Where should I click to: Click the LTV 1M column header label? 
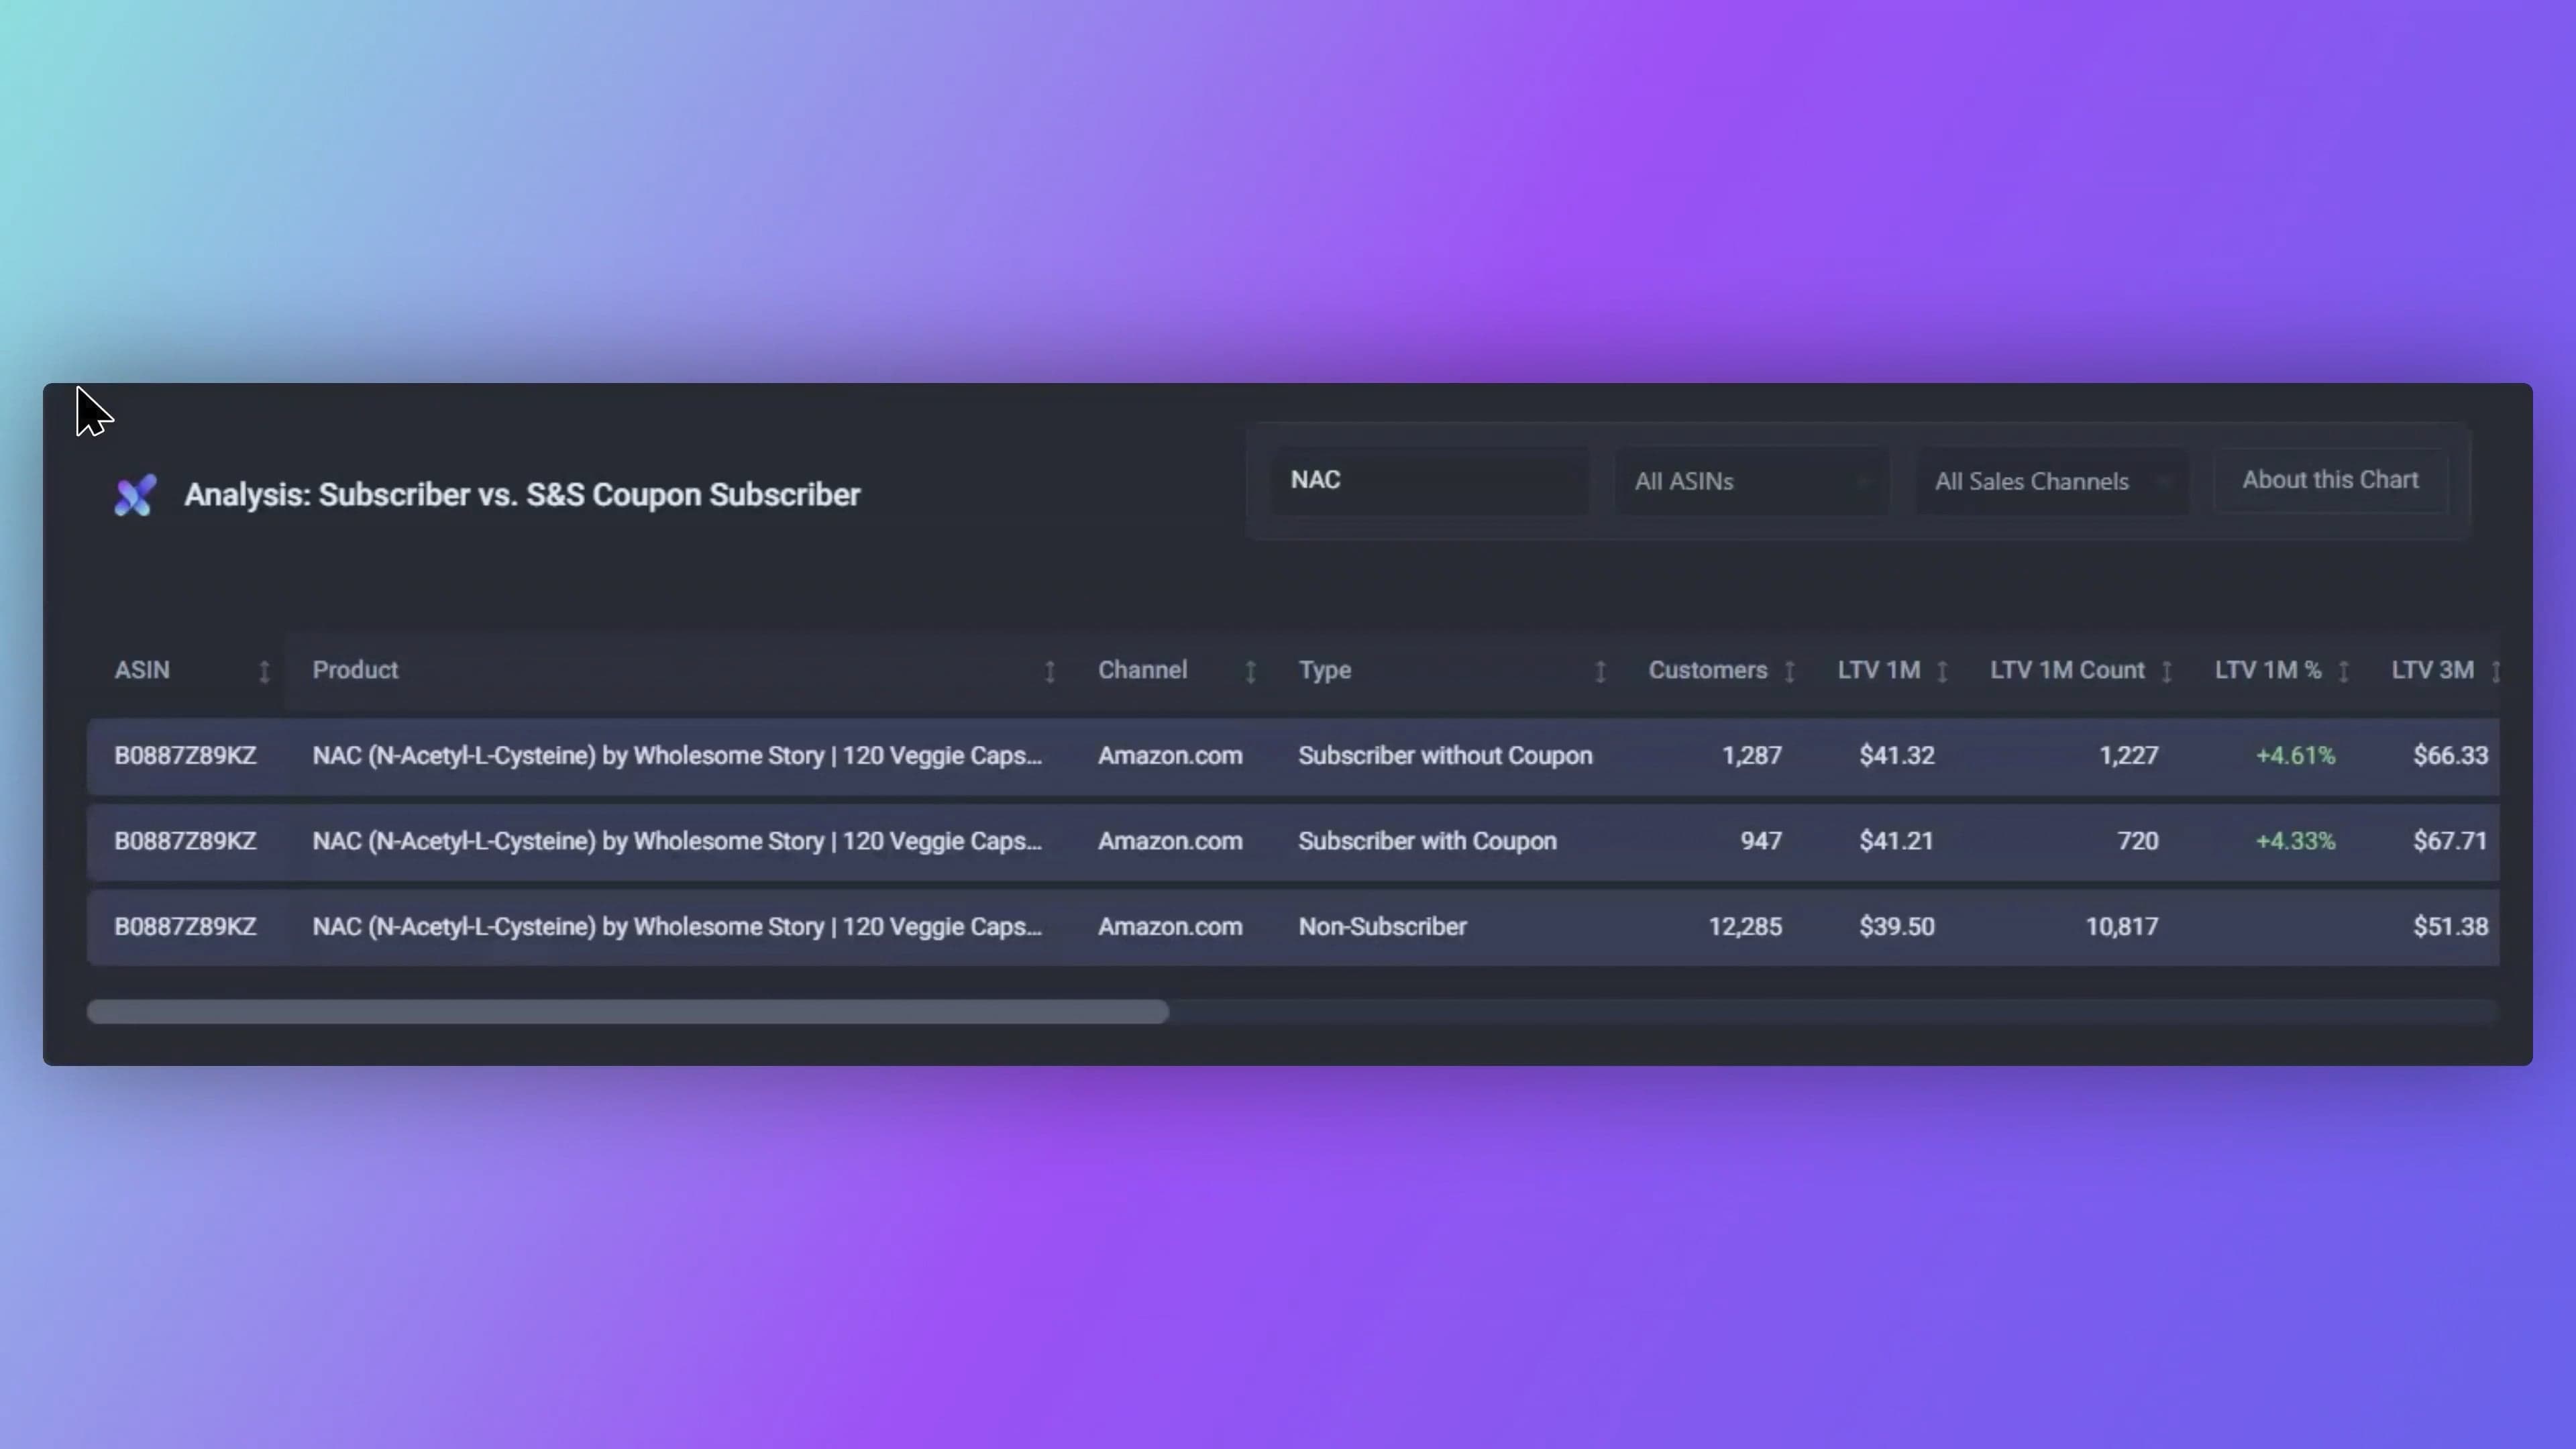[1878, 670]
